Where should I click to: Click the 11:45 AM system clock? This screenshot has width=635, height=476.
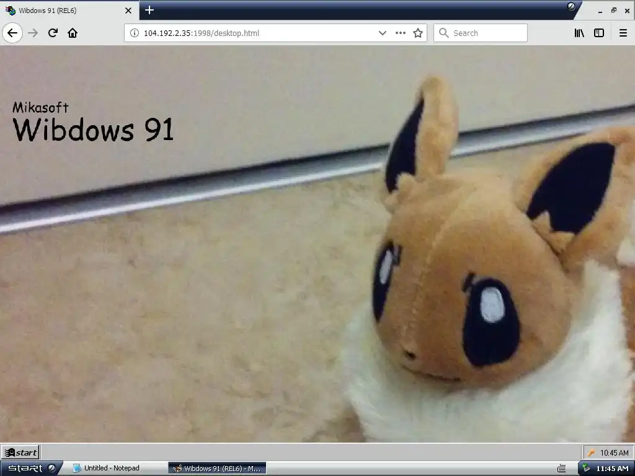tap(612, 469)
